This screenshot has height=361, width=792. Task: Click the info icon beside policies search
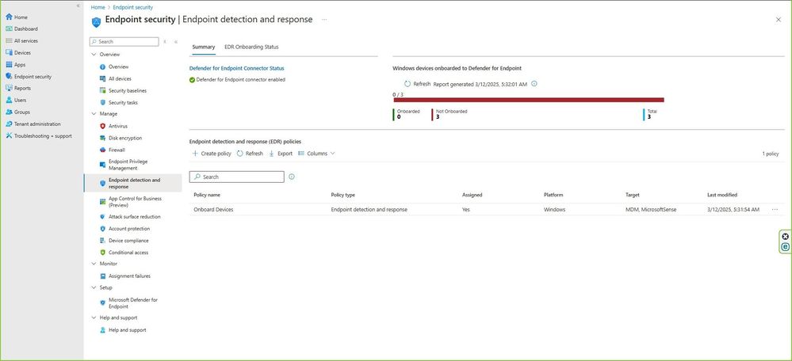(x=292, y=177)
